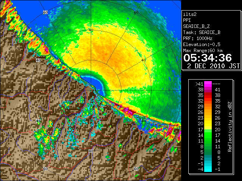Screen dimensions: 242x181
Task: Select the 'Task: SEAICE_B' line
Action: click(x=202, y=32)
